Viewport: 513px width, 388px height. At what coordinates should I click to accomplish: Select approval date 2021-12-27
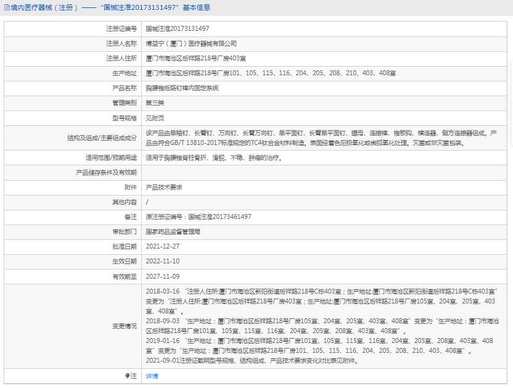click(163, 247)
